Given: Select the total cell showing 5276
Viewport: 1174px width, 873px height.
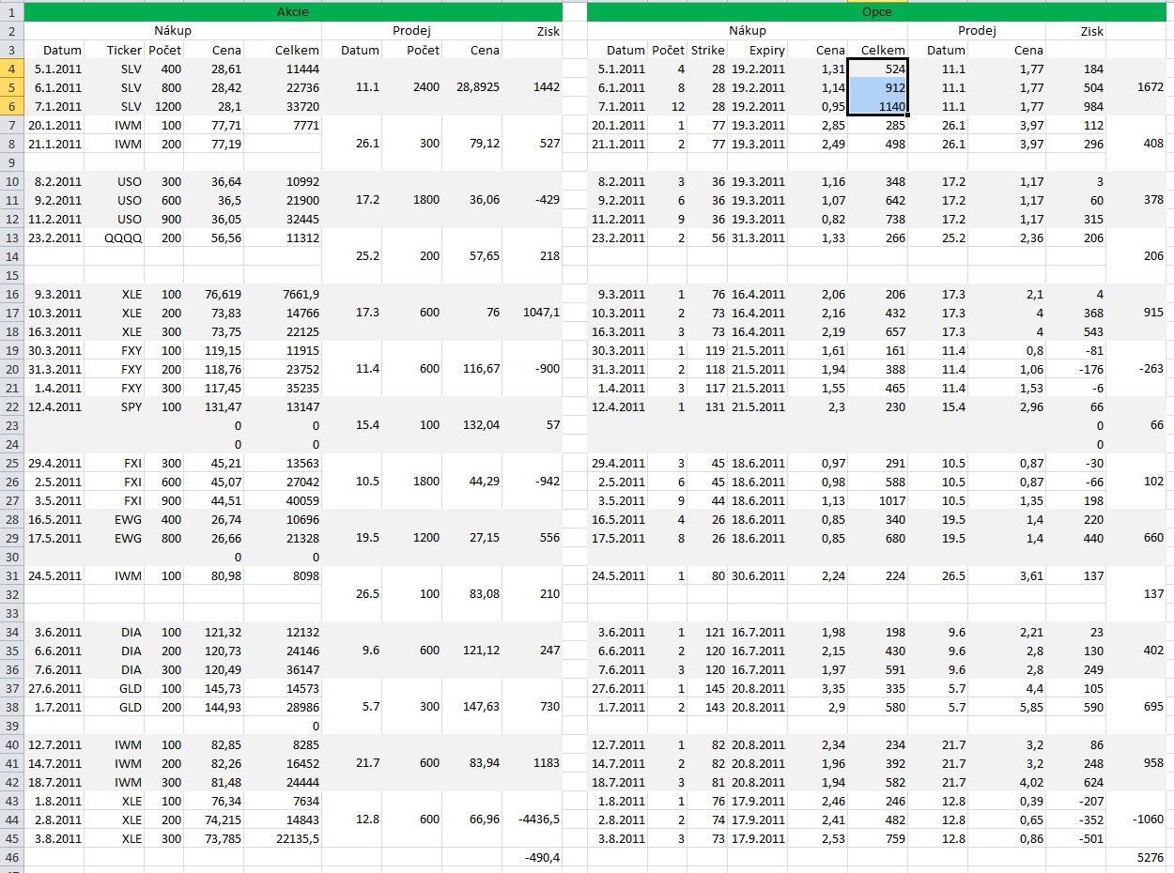Looking at the screenshot, I should point(1135,857).
